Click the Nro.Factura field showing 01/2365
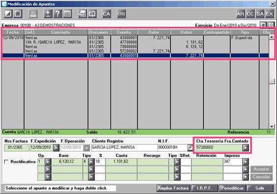This screenshot has width=277, height=194. click(16, 147)
